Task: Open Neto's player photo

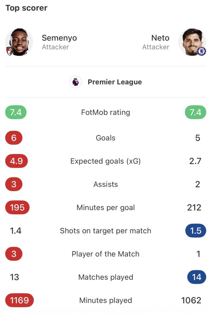Action: click(x=192, y=42)
